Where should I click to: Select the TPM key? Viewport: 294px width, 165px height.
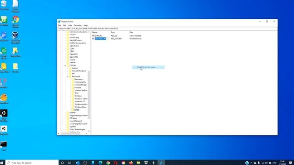click(76, 93)
